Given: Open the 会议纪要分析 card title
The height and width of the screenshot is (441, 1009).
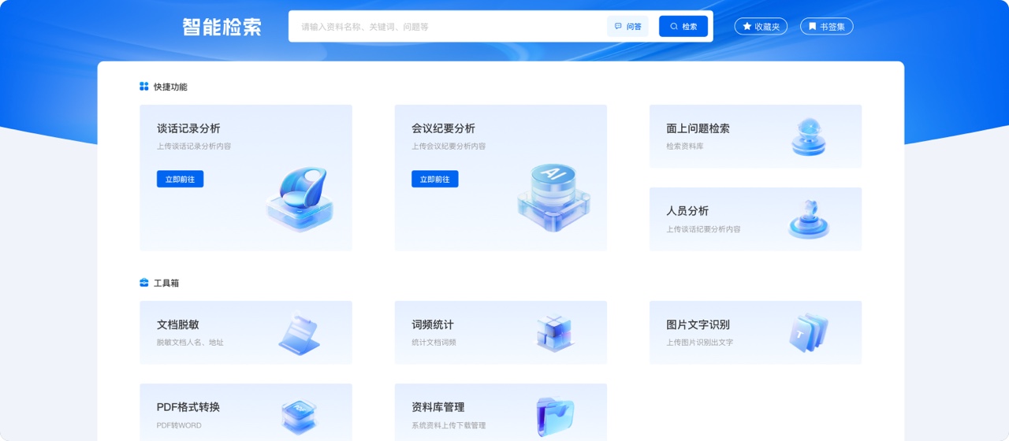Looking at the screenshot, I should [x=443, y=128].
